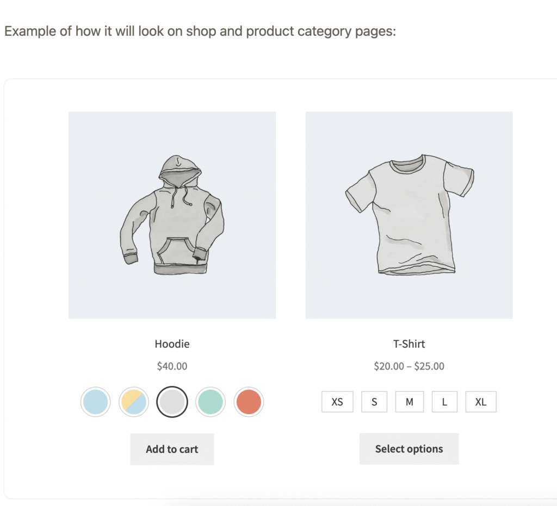Open the Hoodie product thumbnail
Viewport: 557px width, 506px height.
pyautogui.click(x=172, y=215)
